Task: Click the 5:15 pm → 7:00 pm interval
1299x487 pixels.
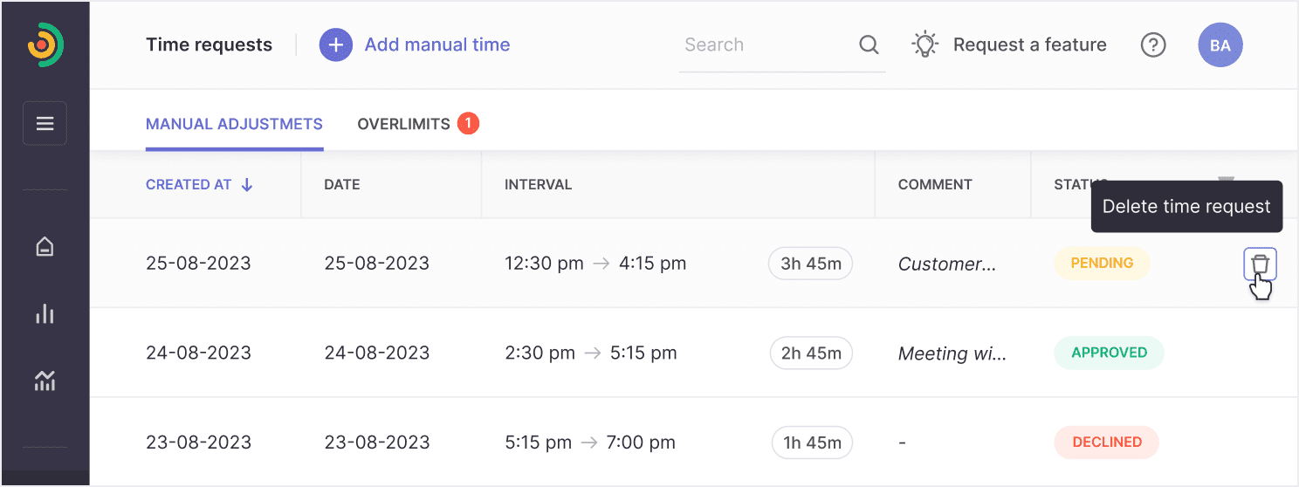Action: coord(590,442)
